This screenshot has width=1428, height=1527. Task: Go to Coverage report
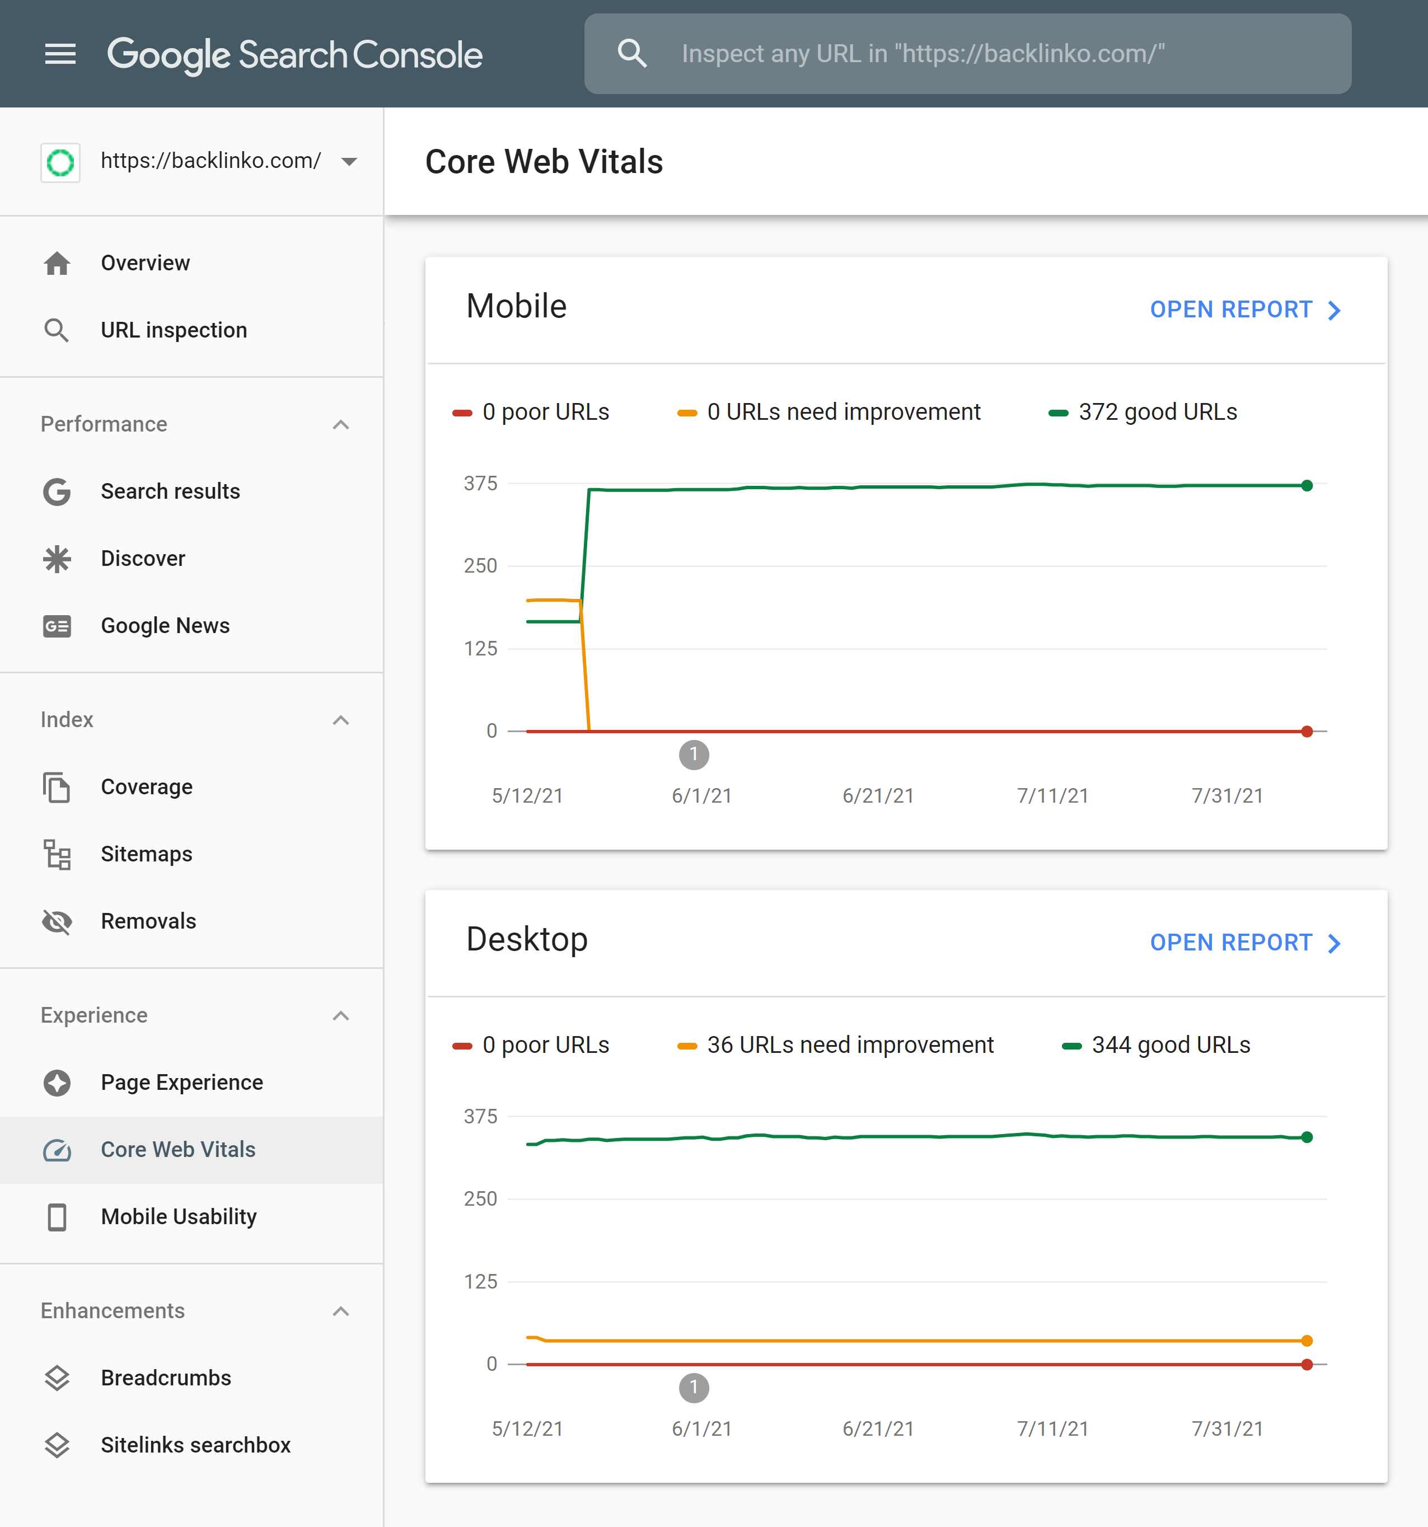[x=147, y=788]
